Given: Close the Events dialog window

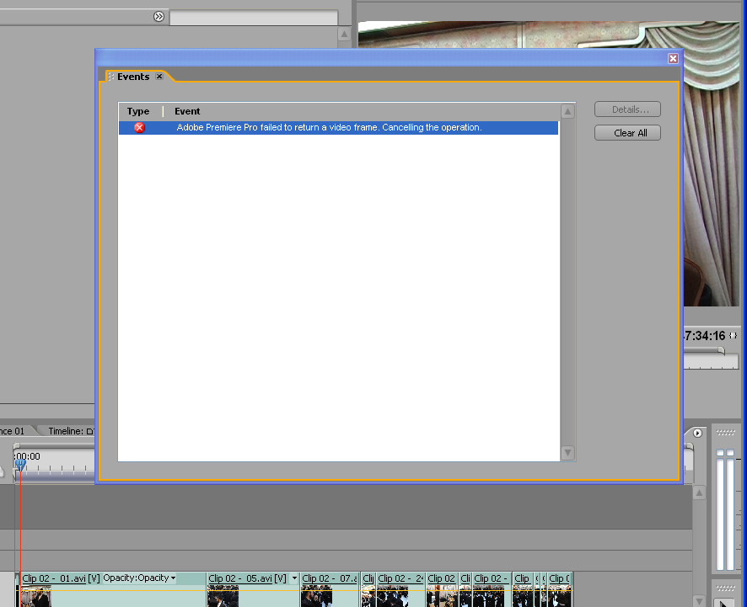Looking at the screenshot, I should [673, 58].
